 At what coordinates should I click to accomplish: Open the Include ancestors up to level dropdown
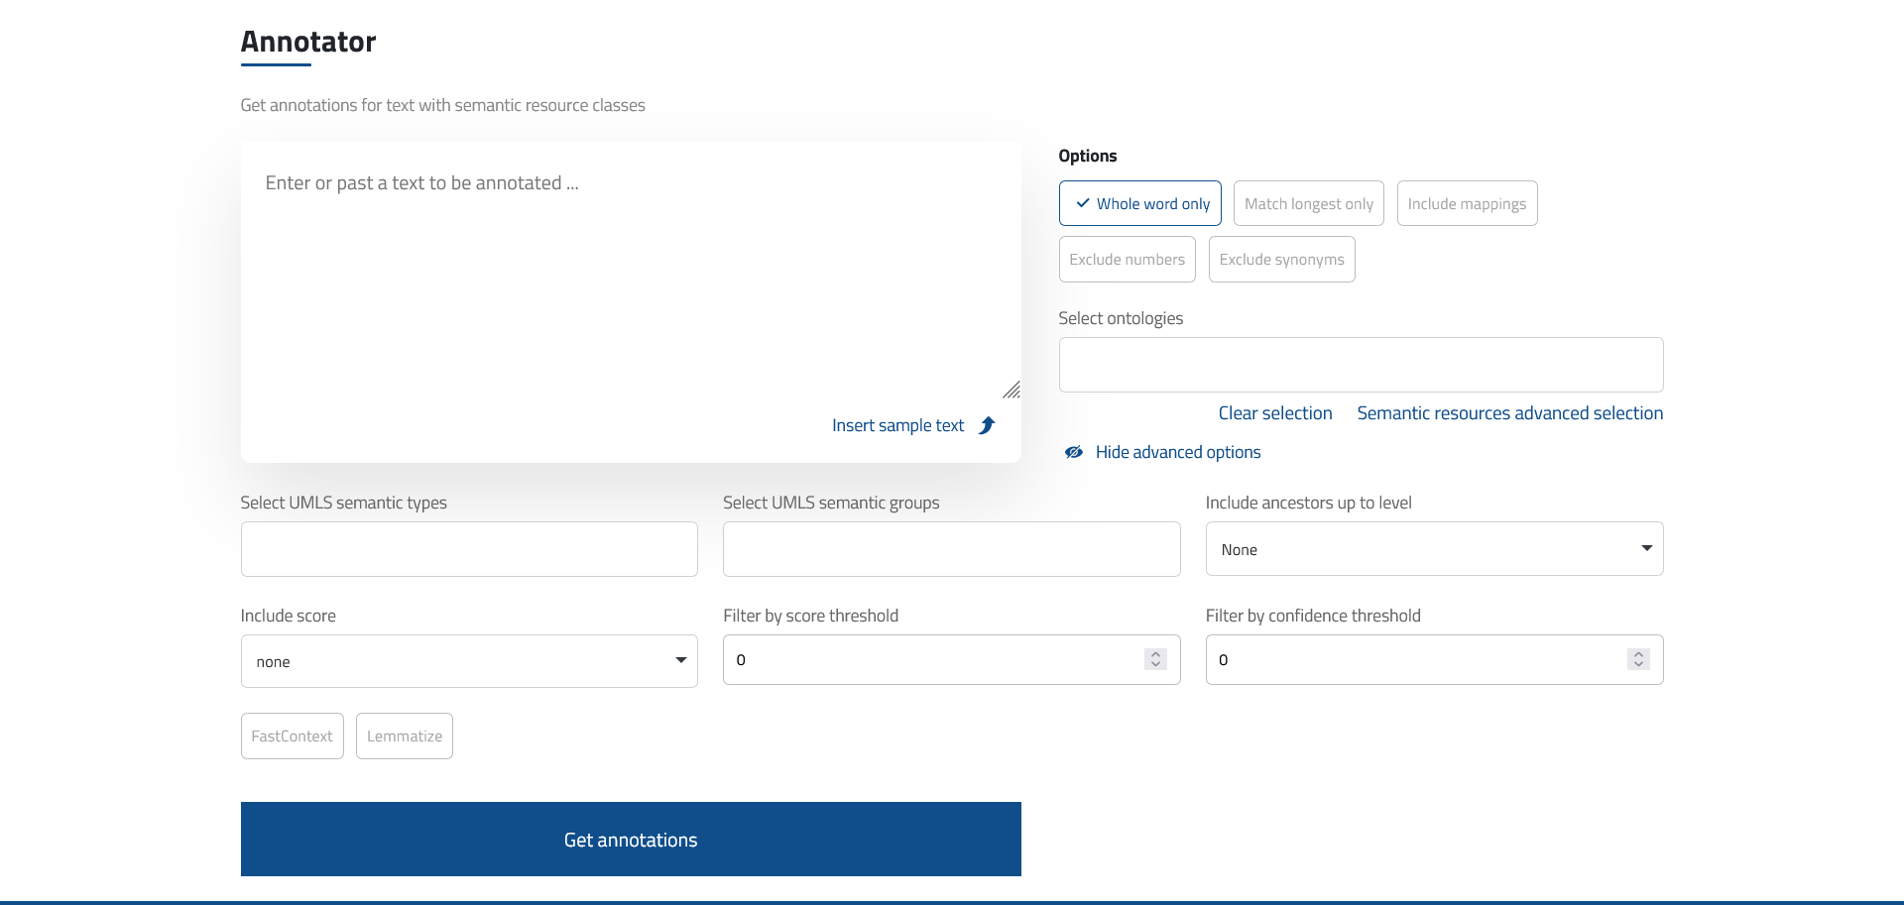(1433, 549)
